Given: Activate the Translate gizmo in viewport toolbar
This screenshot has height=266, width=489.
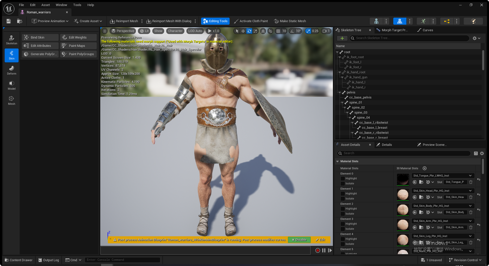Looking at the screenshot, I should coord(243,31).
